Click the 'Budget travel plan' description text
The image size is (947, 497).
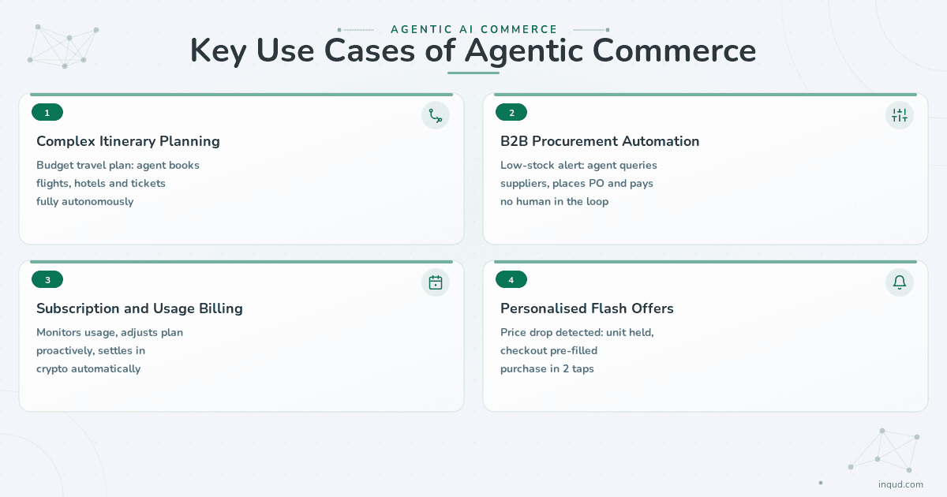(x=118, y=183)
